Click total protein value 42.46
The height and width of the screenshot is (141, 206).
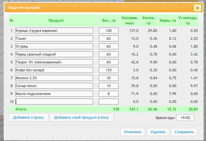[x=153, y=109]
